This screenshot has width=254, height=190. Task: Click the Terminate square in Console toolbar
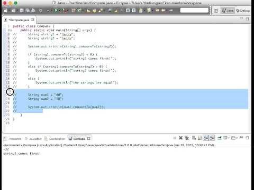pyautogui.click(x=175, y=138)
